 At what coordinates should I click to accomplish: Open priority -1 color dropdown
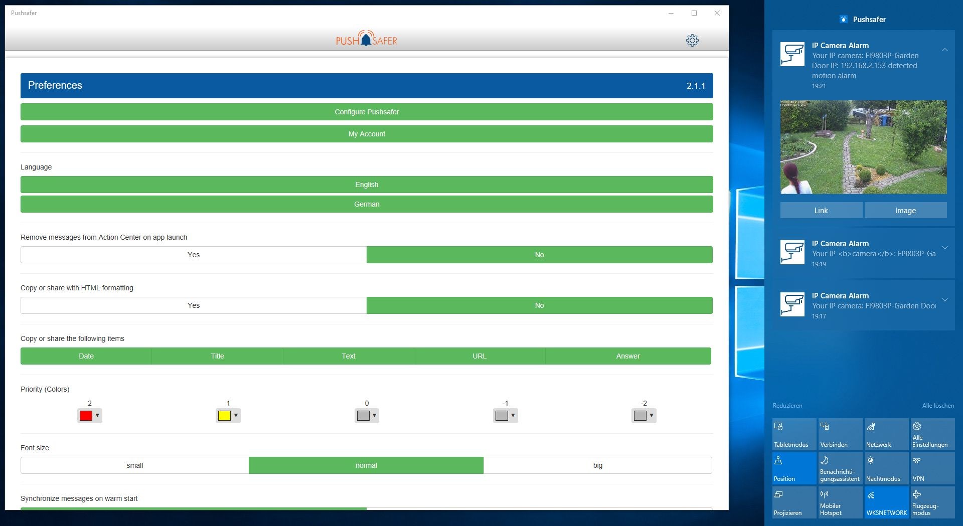[x=513, y=416]
